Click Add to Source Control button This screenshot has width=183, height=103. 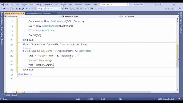tap(166, 99)
